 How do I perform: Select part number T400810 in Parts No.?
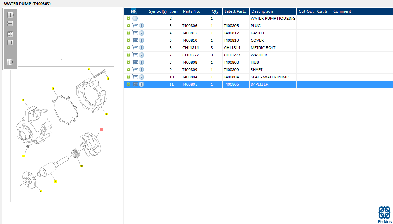[195, 40]
